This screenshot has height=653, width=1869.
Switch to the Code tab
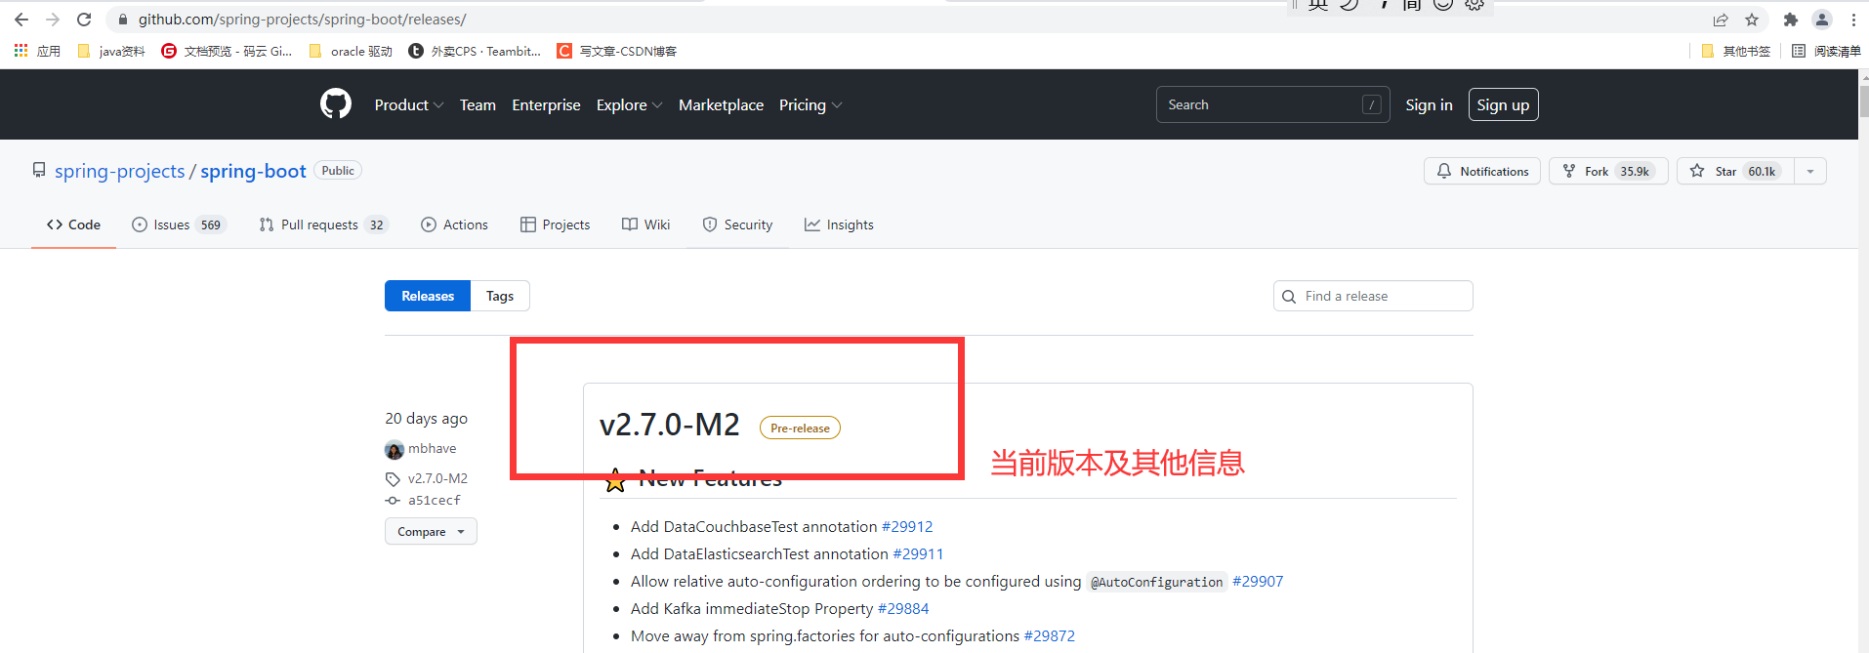point(73,224)
